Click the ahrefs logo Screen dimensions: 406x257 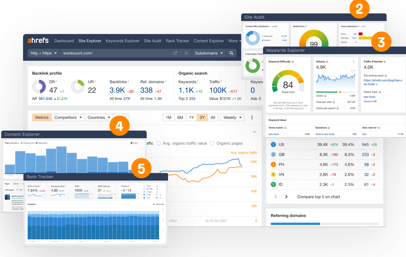(38, 40)
